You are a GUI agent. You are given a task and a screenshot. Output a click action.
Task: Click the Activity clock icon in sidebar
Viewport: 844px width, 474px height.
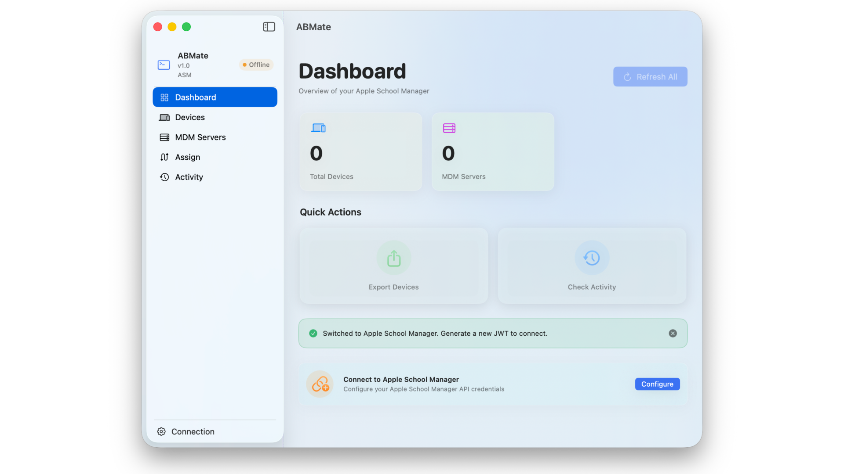pyautogui.click(x=164, y=177)
